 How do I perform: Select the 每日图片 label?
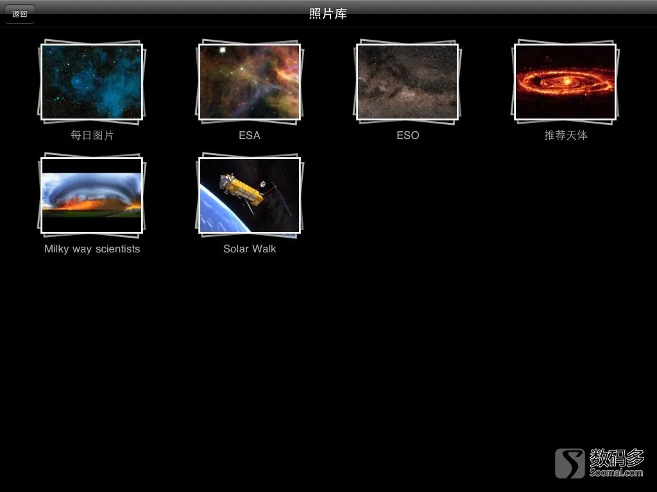pyautogui.click(x=92, y=135)
